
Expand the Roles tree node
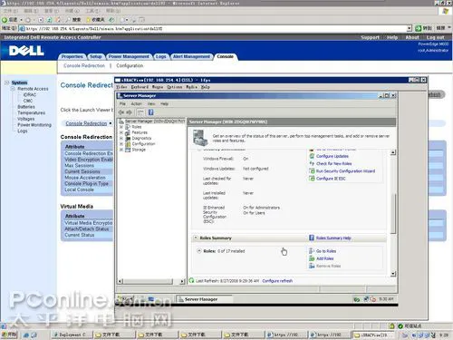[x=121, y=127]
